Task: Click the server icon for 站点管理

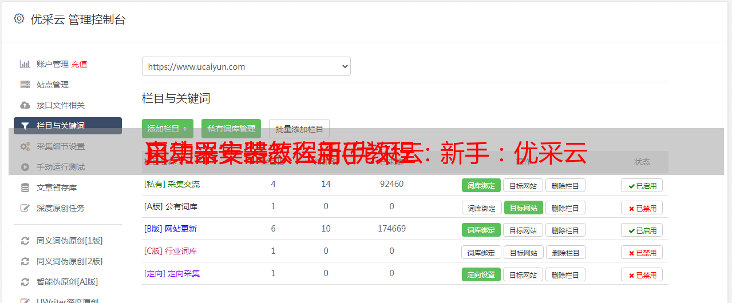Action: tap(25, 85)
